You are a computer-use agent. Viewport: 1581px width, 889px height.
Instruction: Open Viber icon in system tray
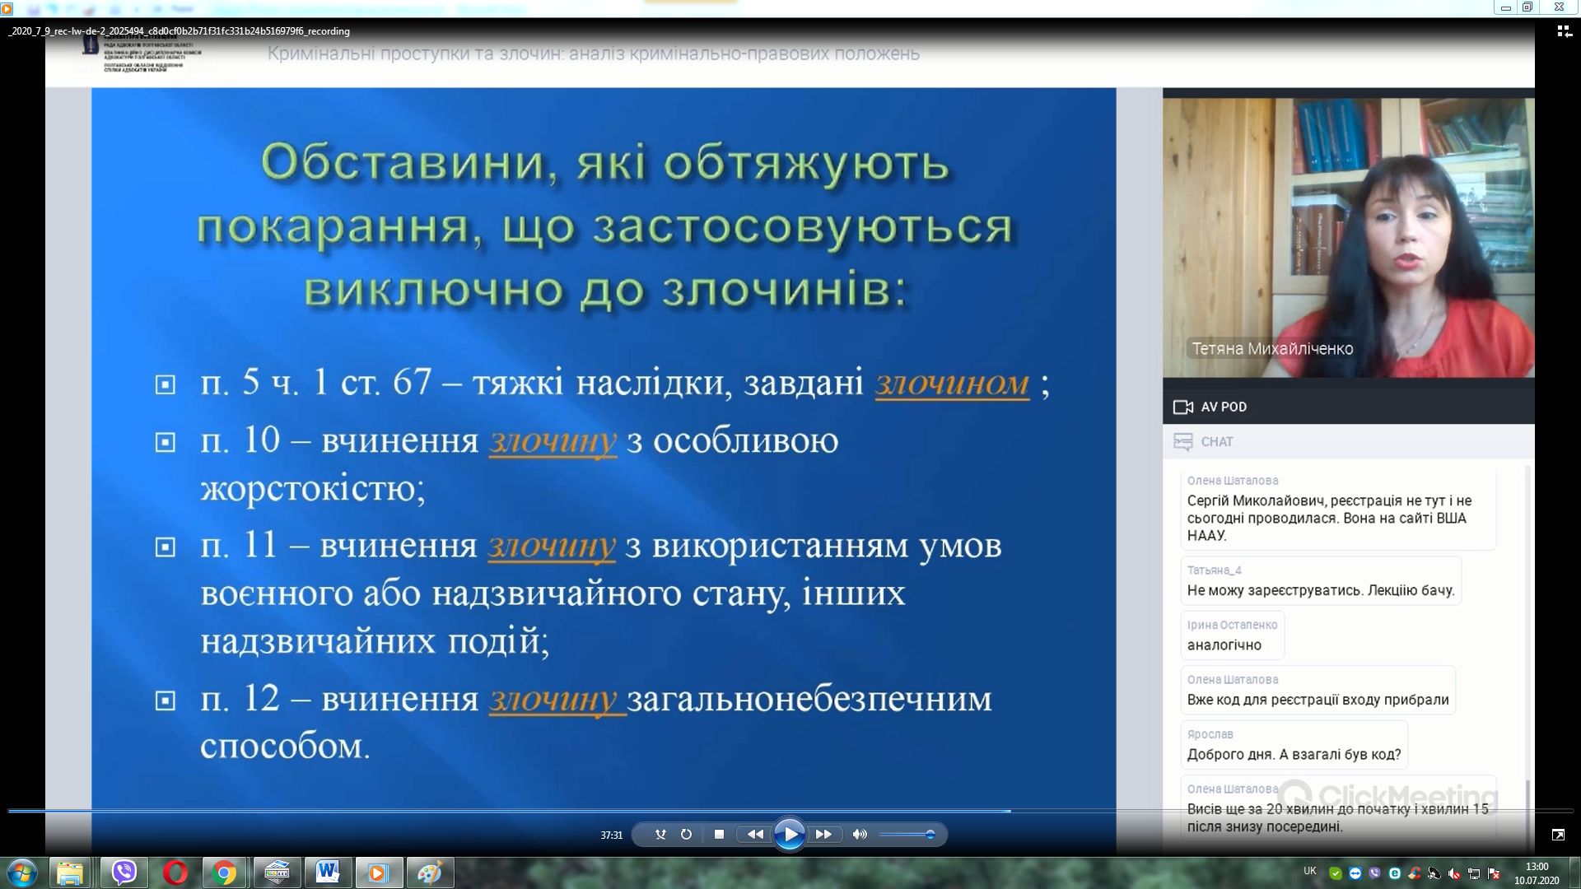click(x=1374, y=873)
